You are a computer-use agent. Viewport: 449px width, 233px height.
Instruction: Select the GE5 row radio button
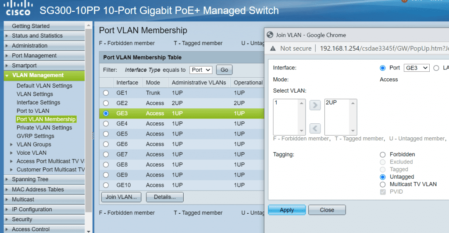(x=106, y=134)
